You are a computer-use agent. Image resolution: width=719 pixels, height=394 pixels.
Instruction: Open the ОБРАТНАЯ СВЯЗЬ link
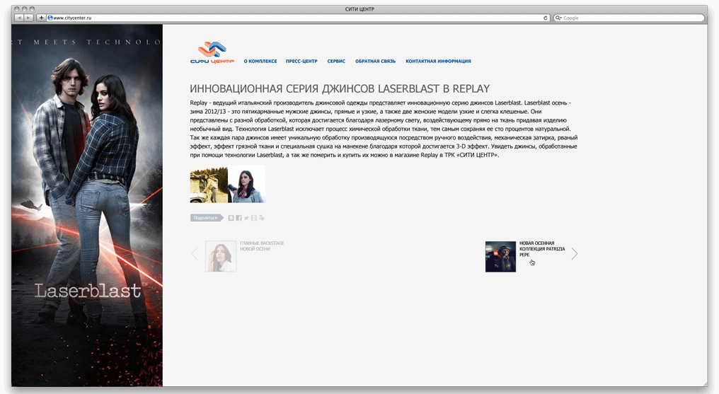375,61
